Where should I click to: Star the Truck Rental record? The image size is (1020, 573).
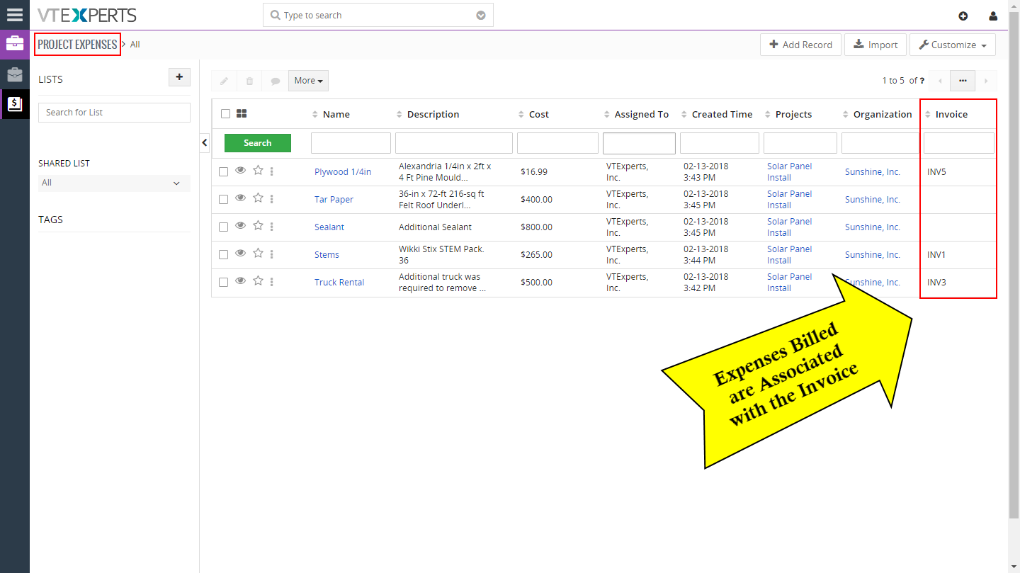point(258,280)
